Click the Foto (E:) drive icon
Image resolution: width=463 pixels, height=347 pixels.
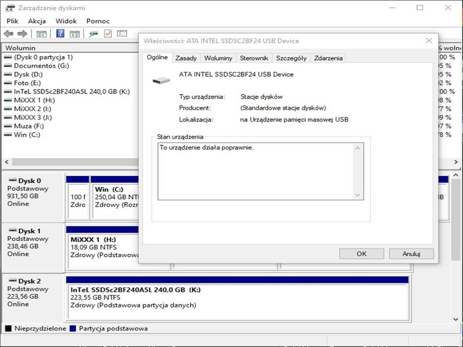(x=8, y=83)
